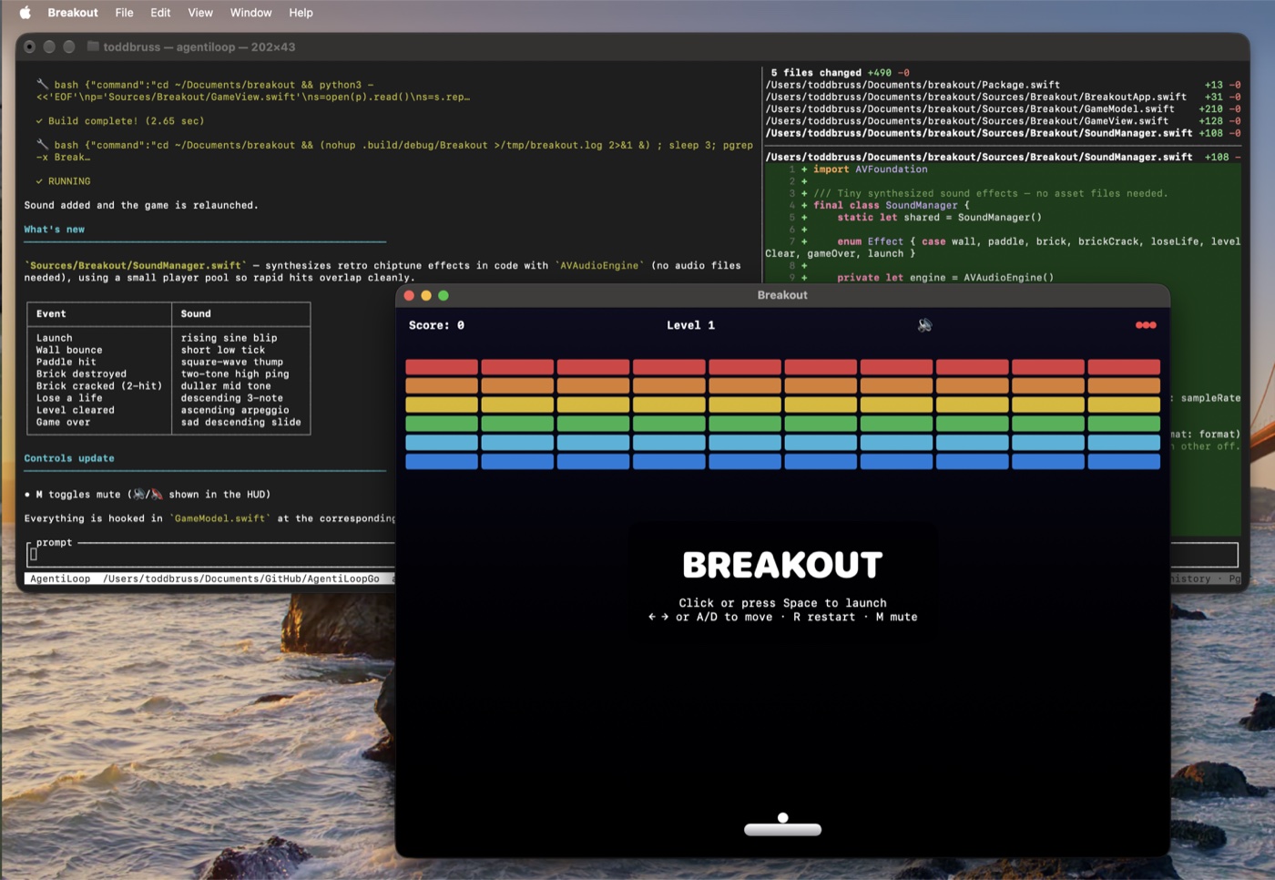
Task: Click the wrench icon beside the nohup bash command
Action: 42,145
